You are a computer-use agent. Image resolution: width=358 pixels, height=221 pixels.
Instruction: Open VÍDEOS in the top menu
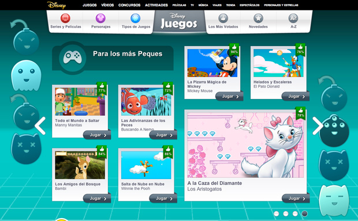107,5
